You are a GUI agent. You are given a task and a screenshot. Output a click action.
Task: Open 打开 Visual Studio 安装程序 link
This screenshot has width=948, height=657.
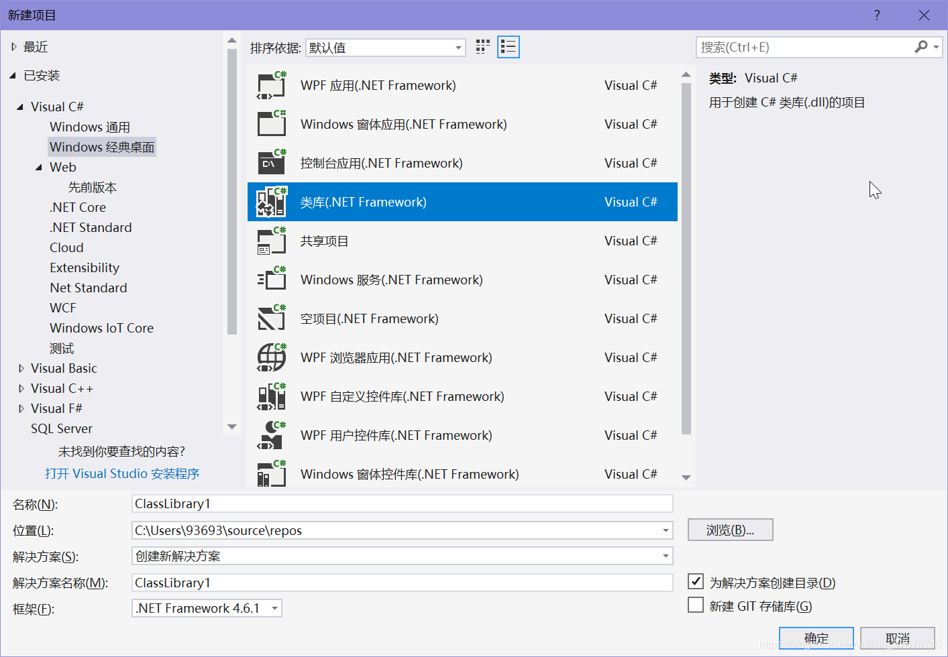point(122,473)
